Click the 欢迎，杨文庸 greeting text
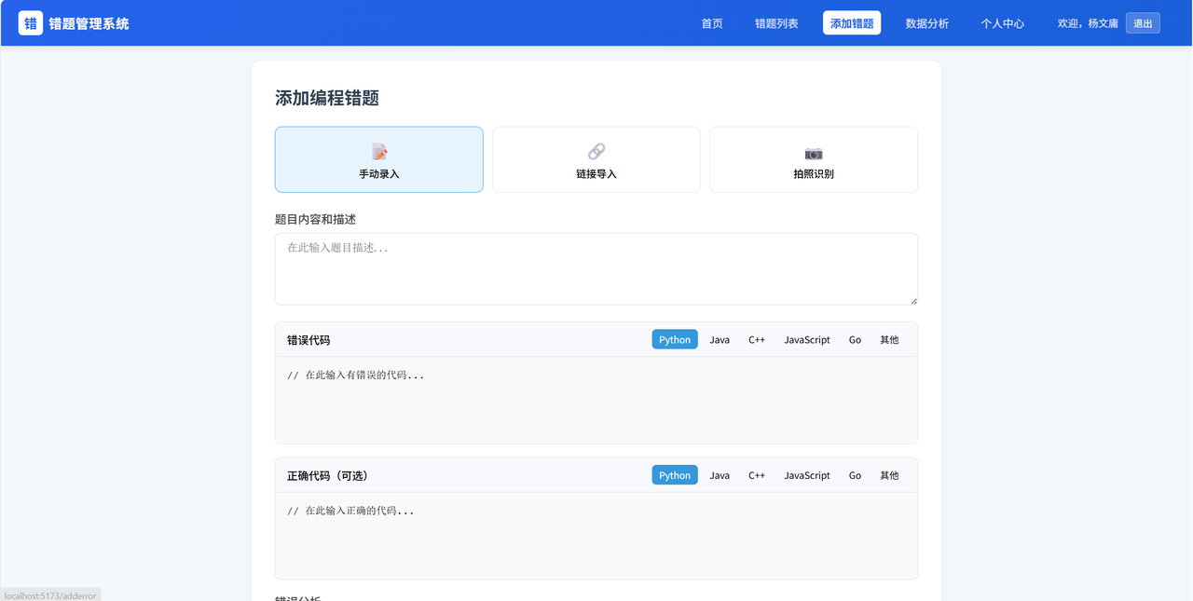 pyautogui.click(x=1088, y=23)
